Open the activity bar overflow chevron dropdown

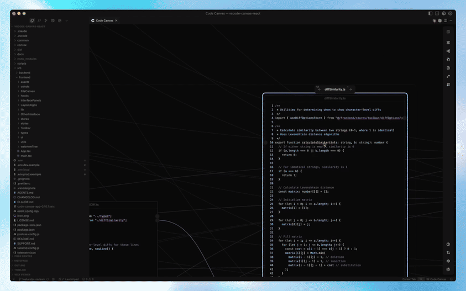click(x=66, y=20)
